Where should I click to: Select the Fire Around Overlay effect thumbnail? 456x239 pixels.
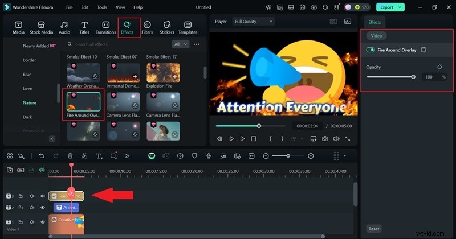tap(83, 102)
